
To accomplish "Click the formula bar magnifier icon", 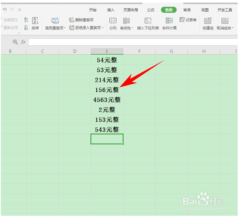I will [x=15, y=42].
